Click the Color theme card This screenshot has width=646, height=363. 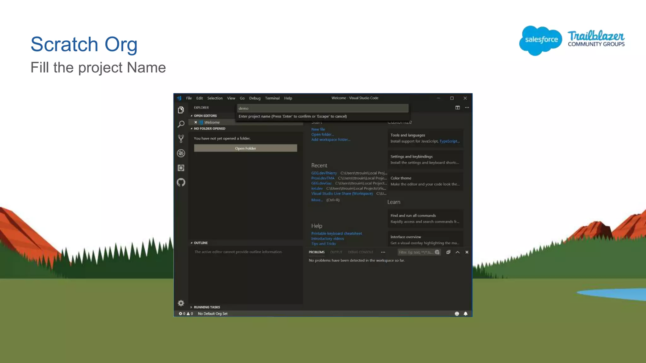pos(425,181)
